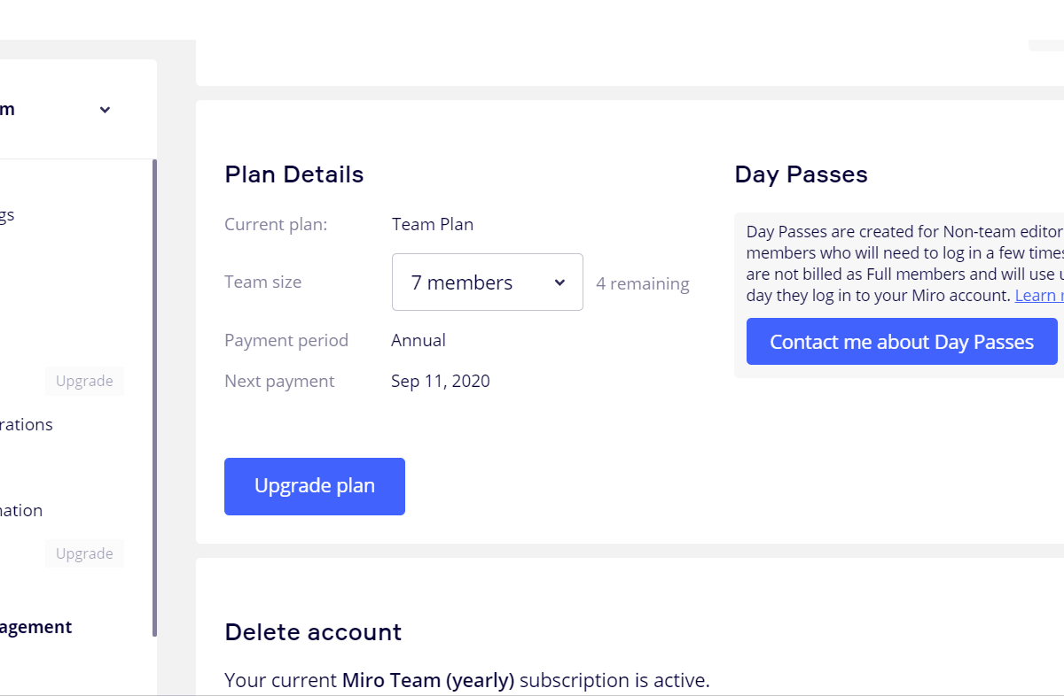1064x696 pixels.
Task: Click the Delete account heading
Action: point(313,632)
